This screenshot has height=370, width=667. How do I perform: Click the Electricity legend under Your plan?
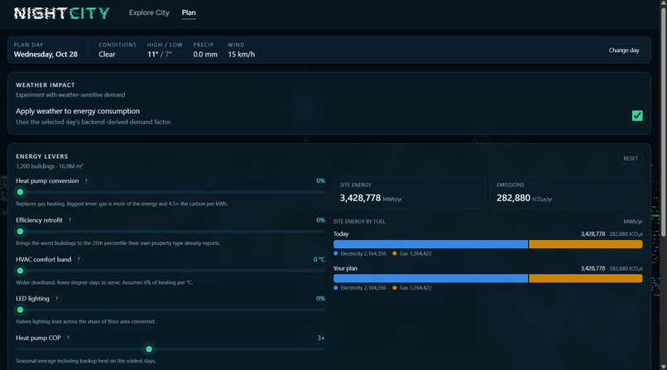tap(360, 288)
